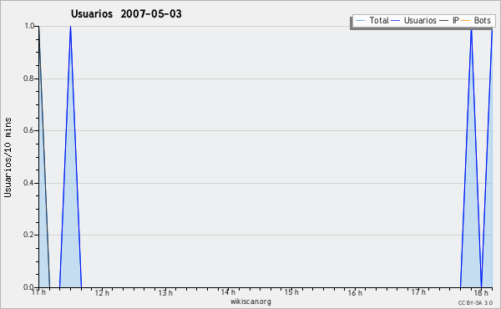Click the dark IP legend line
Viewport: 501px width, 309px height.
coord(444,21)
